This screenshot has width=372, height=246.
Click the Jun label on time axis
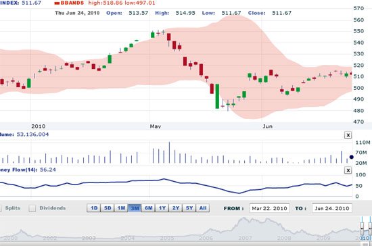(267, 126)
